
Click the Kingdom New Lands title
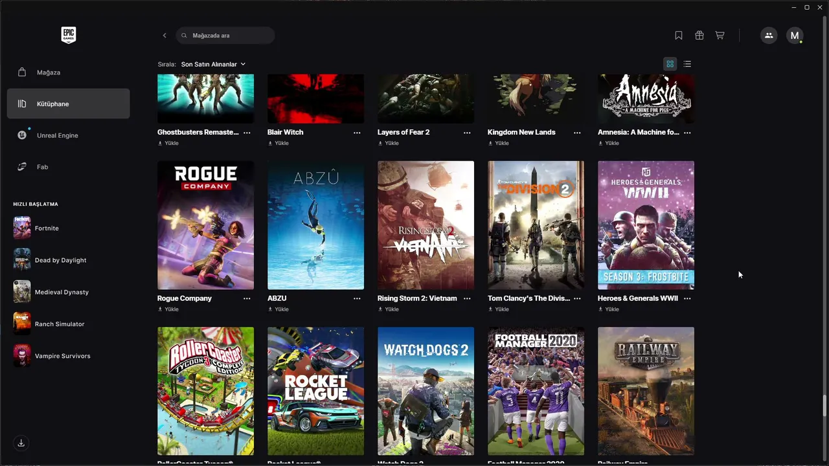pyautogui.click(x=521, y=132)
